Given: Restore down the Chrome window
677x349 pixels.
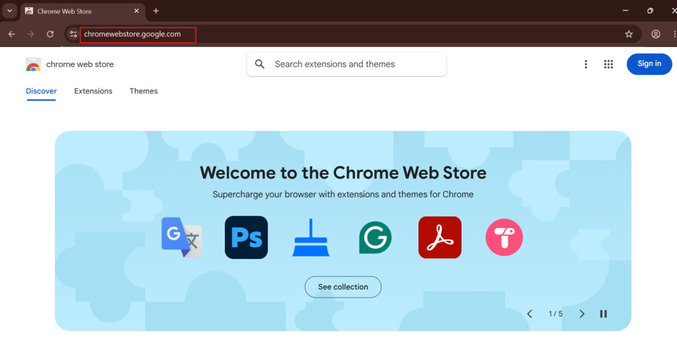Looking at the screenshot, I should [650, 11].
